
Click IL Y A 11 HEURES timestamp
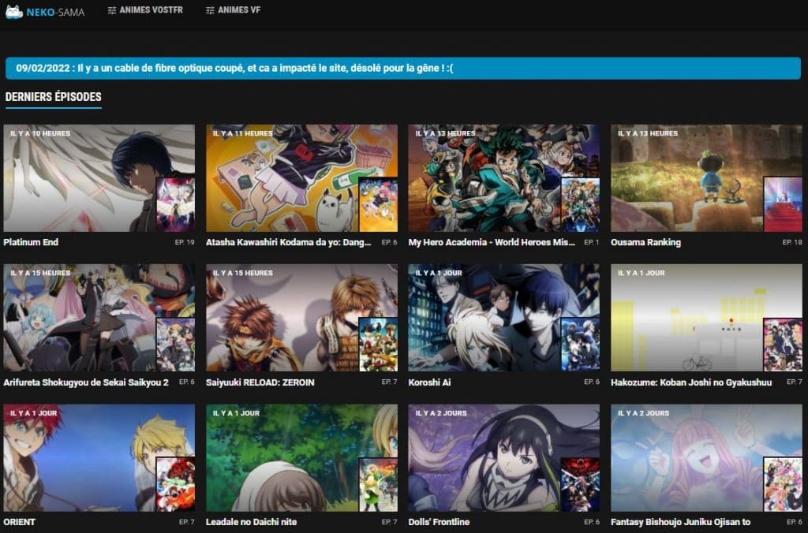[243, 133]
